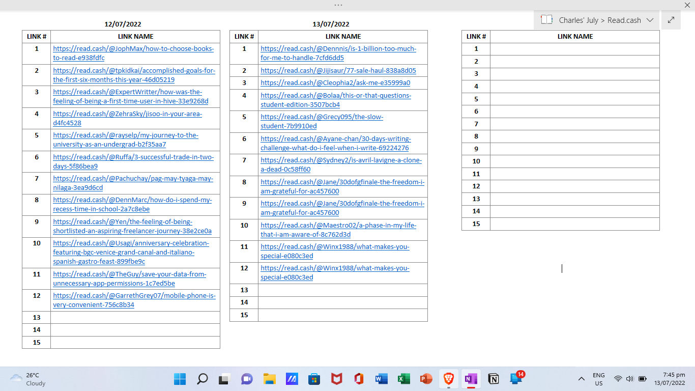Open the rayselp my-journey-to-the-university link
The height and width of the screenshot is (391, 695).
click(x=126, y=139)
